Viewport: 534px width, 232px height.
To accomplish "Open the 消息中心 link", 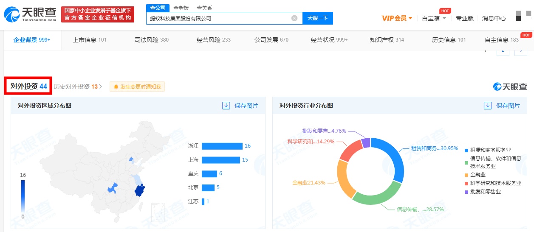I will point(494,18).
